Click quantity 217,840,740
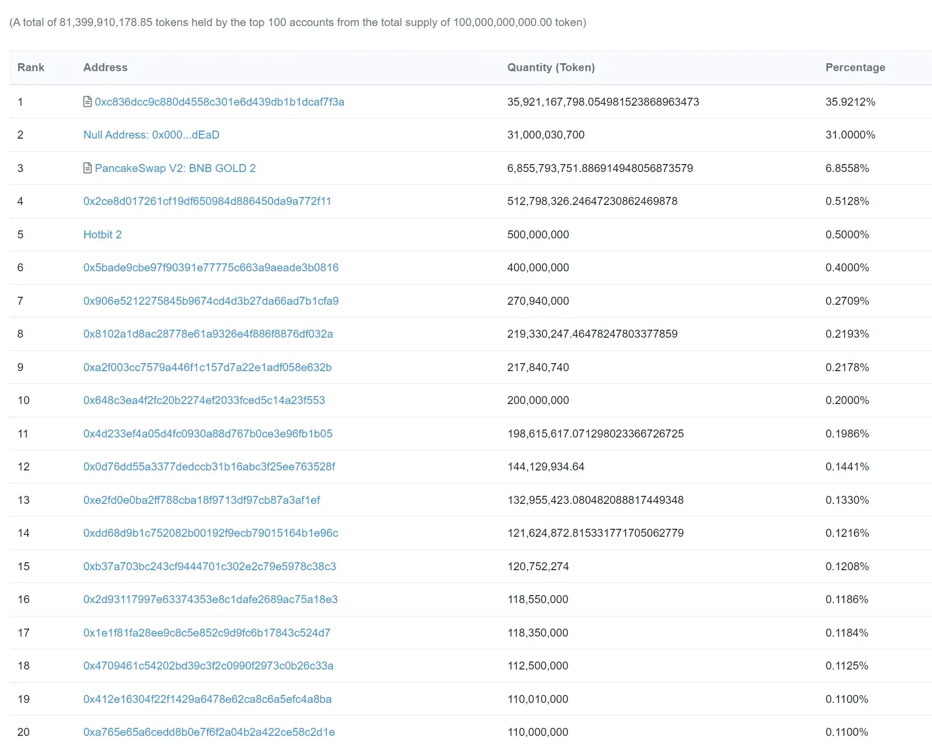The height and width of the screenshot is (747, 932). pyautogui.click(x=538, y=367)
